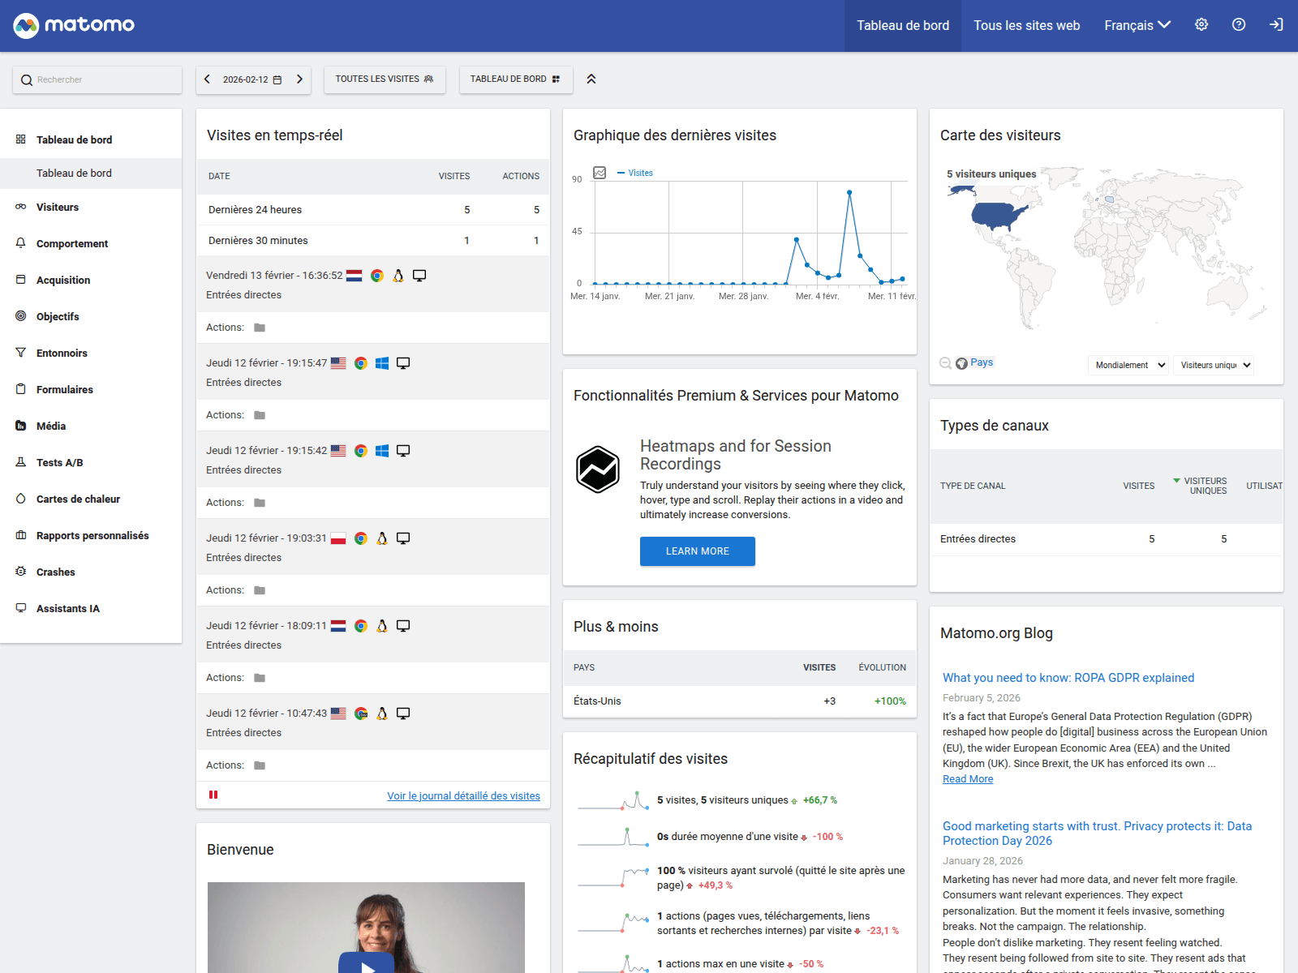Click Windows OS icon on 19:15:42 visit

(x=382, y=451)
